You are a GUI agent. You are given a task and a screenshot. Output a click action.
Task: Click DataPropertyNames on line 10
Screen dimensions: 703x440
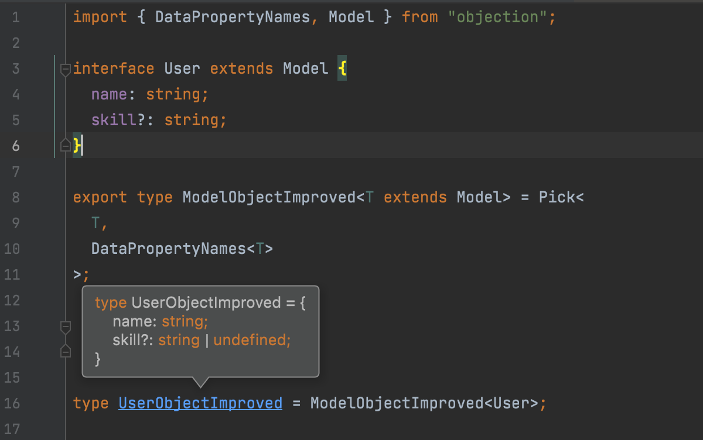[168, 249]
